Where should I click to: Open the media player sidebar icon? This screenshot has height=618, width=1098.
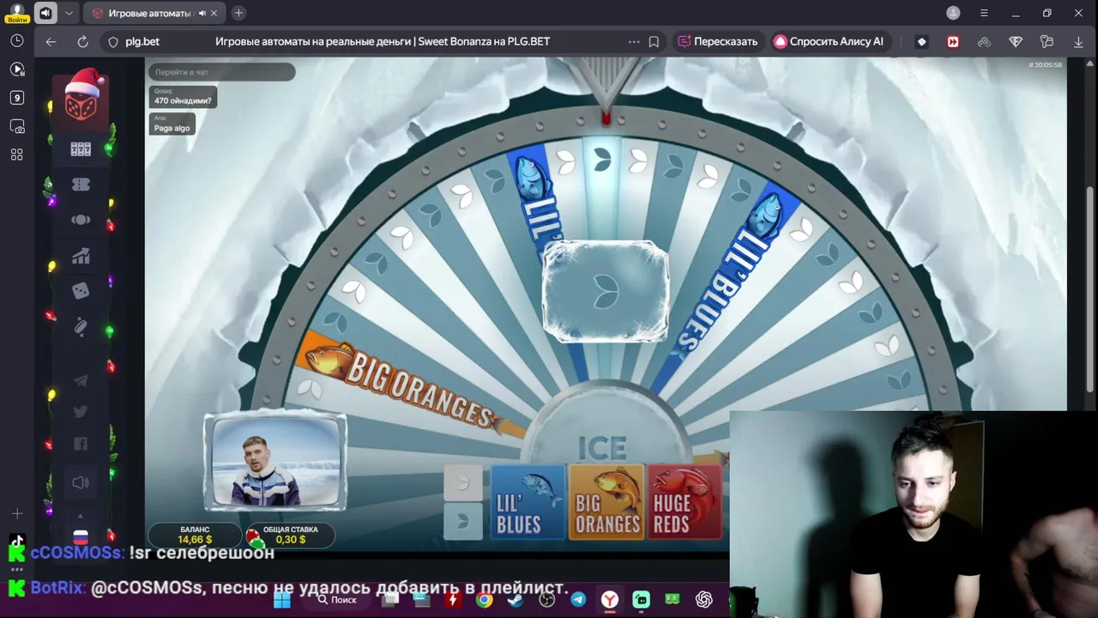[16, 70]
